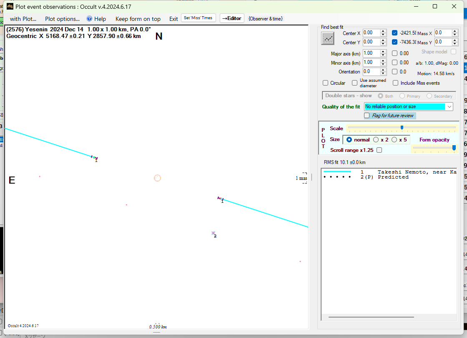
Task: Click the Keep form on top menu item
Action: click(x=138, y=19)
